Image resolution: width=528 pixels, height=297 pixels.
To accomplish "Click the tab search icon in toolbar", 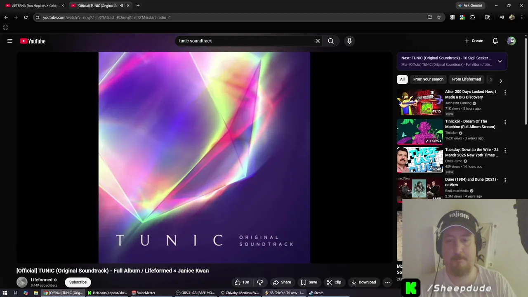I will click(x=487, y=17).
